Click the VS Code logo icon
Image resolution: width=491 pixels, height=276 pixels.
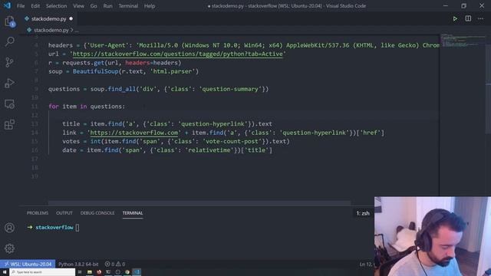pyautogui.click(x=7, y=5)
